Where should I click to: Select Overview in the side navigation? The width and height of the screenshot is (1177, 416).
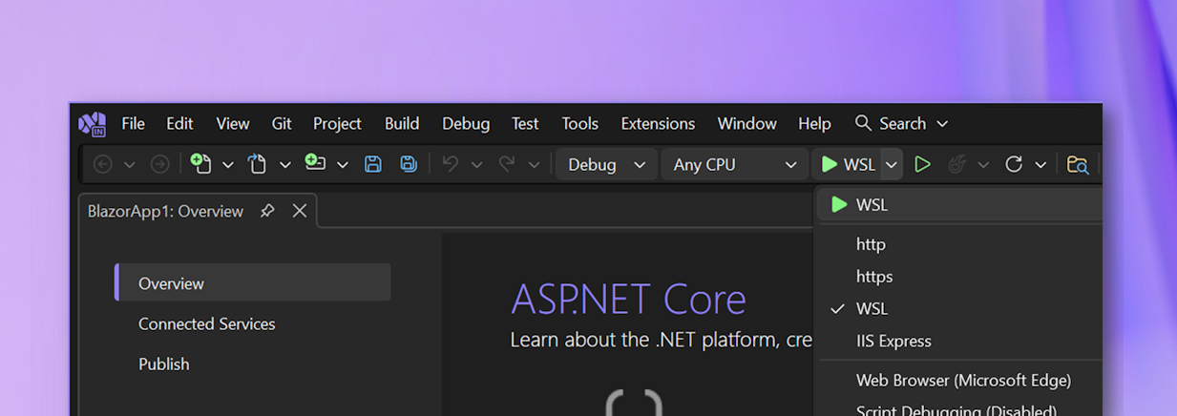(253, 283)
